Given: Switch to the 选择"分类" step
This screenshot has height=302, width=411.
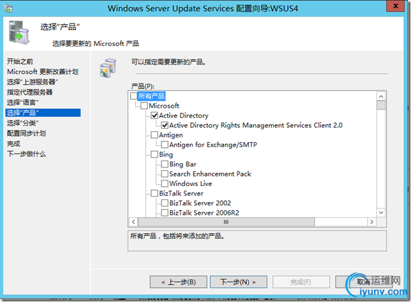Looking at the screenshot, I should pyautogui.click(x=23, y=122).
